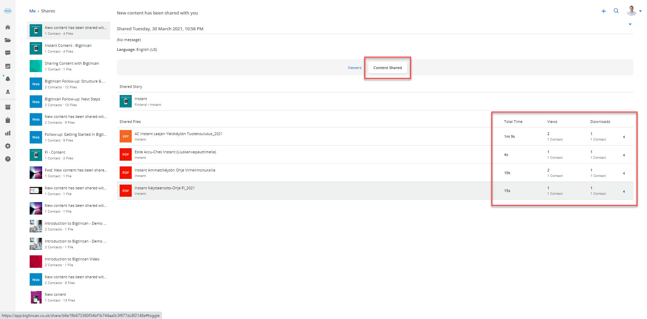This screenshot has width=647, height=319.
Task: Open the Reports bar chart icon
Action: click(7, 133)
